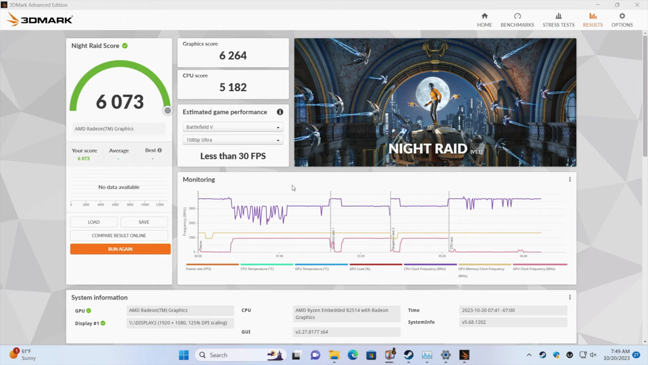648x365 pixels.
Task: Click the Graphics test 1 chart marker
Action: point(333,238)
